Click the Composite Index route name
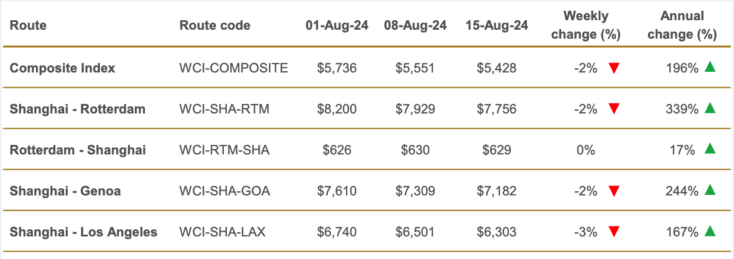This screenshot has height=259, width=734. (62, 68)
